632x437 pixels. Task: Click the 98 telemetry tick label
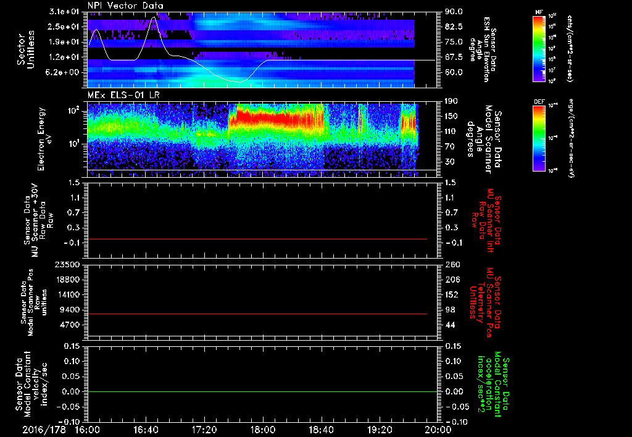click(x=449, y=310)
